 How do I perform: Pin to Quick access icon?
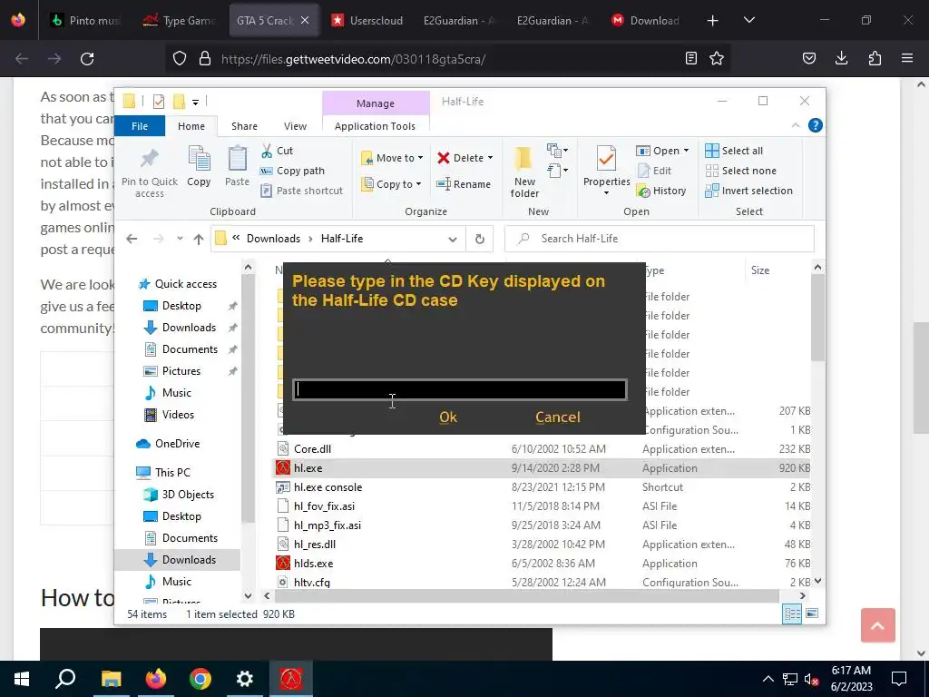(150, 158)
